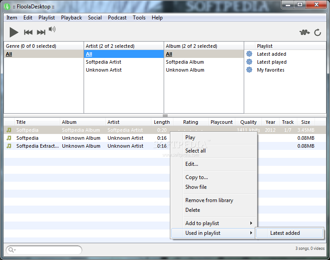Select All in the Artist list
Viewport: 330px width, 260px height.
pos(124,54)
